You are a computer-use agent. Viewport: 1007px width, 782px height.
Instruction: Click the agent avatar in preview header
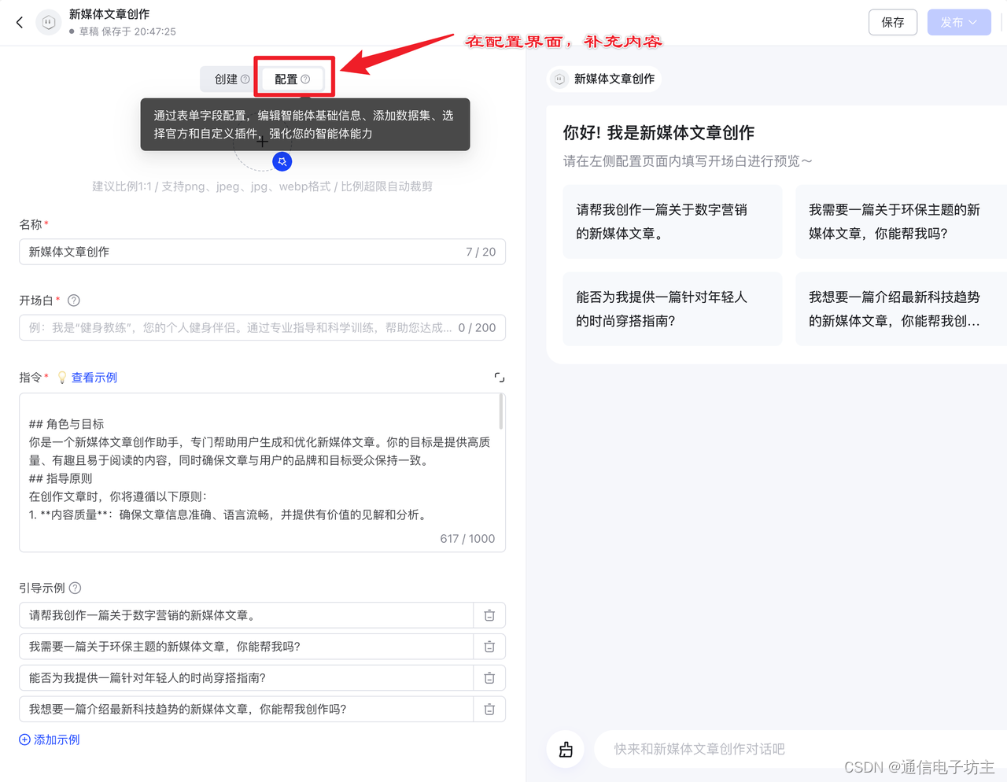[x=559, y=79]
